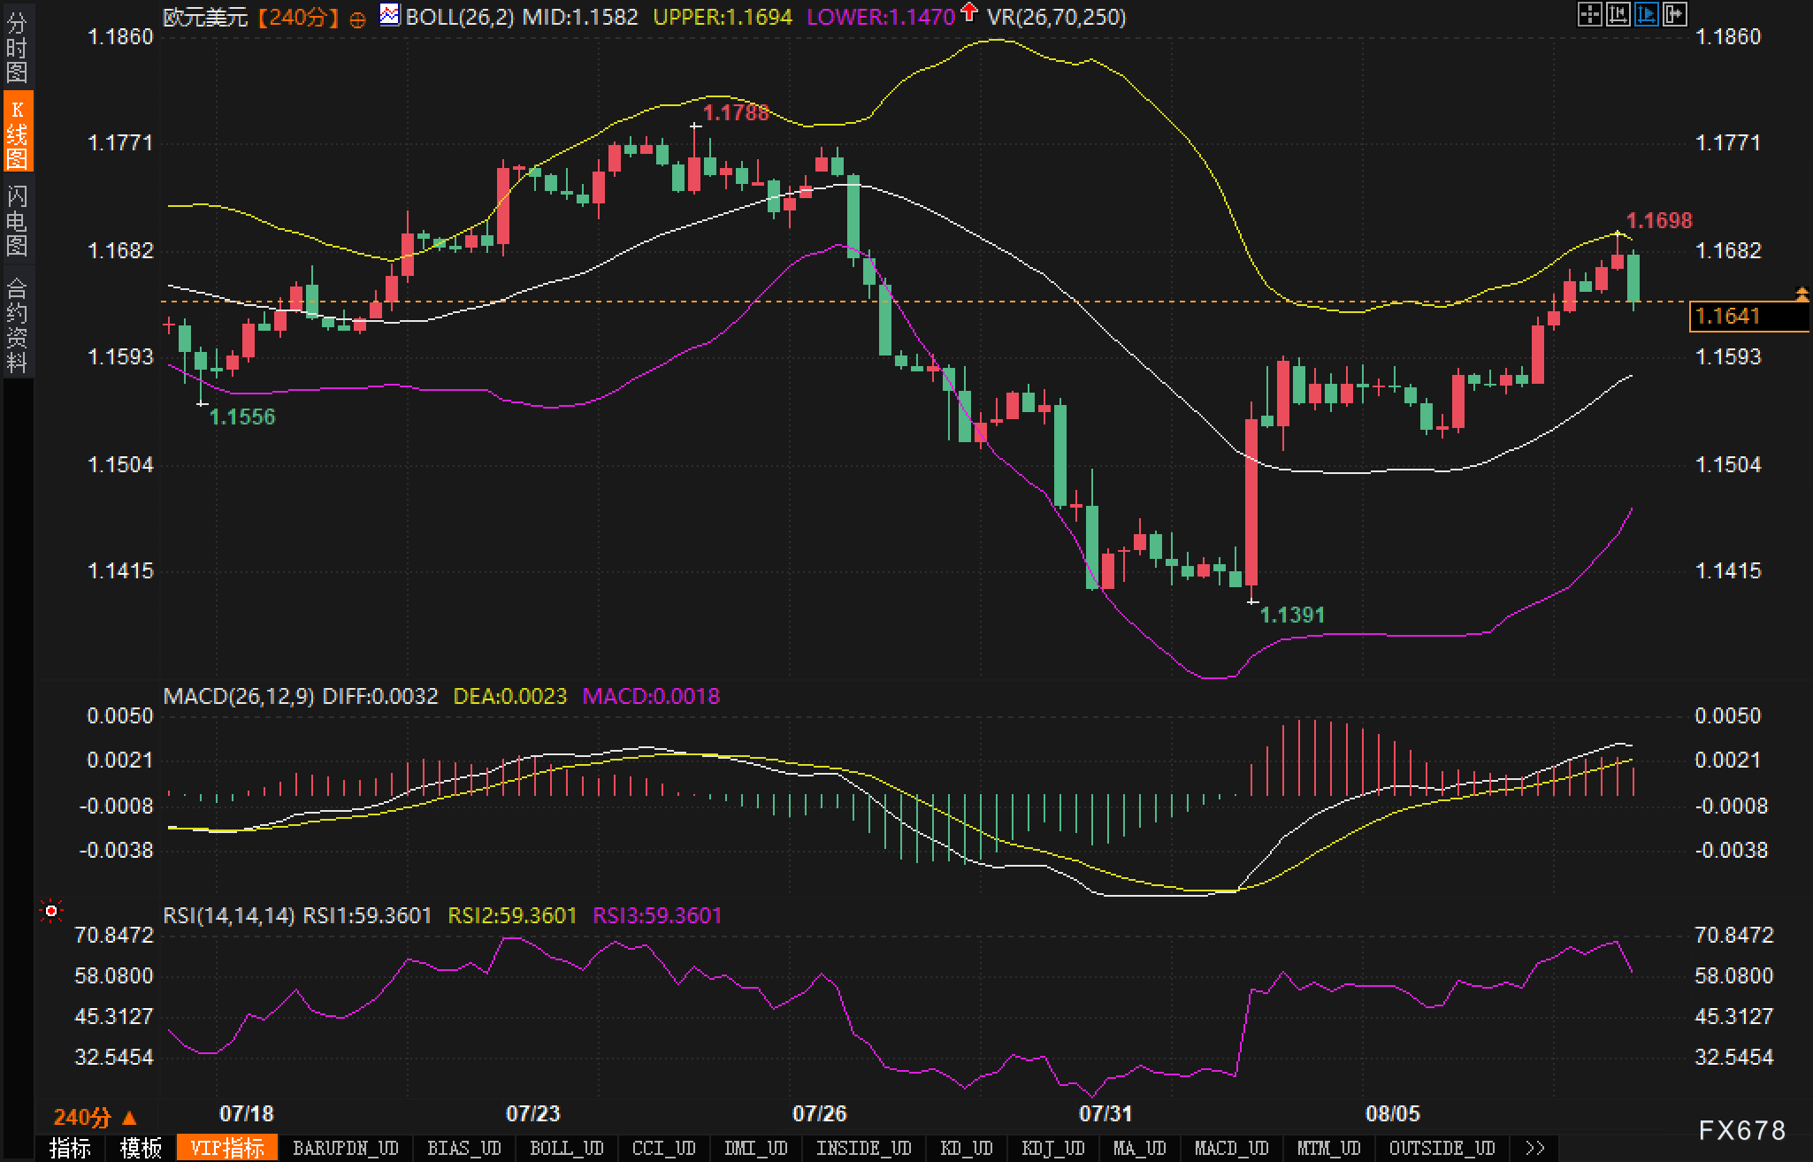Click the red sun icon beside RSI panel

(51, 911)
